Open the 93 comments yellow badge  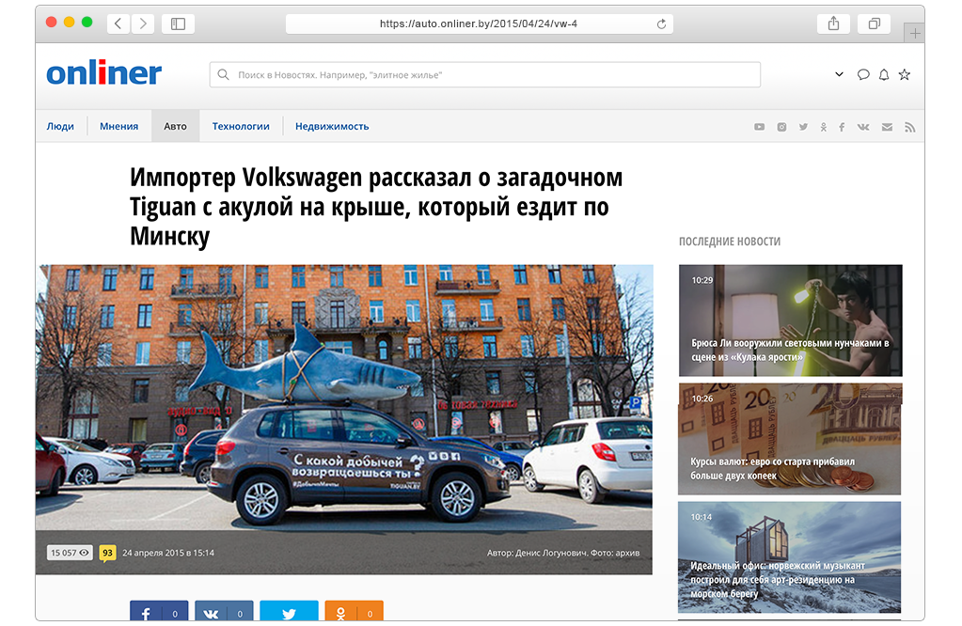pyautogui.click(x=107, y=553)
